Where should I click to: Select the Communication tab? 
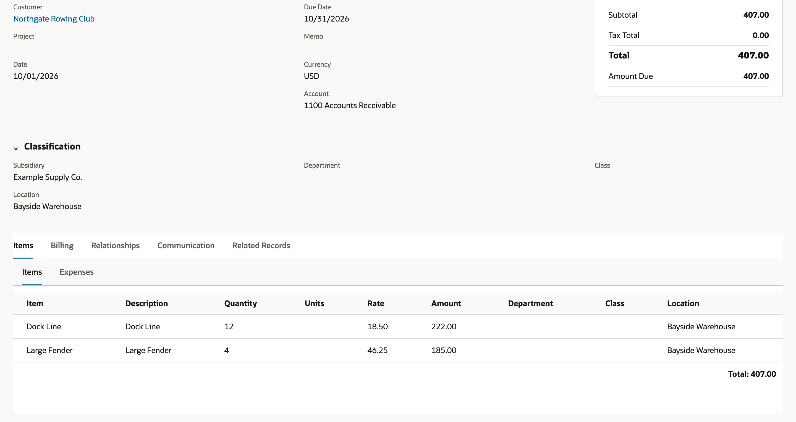[x=186, y=245]
